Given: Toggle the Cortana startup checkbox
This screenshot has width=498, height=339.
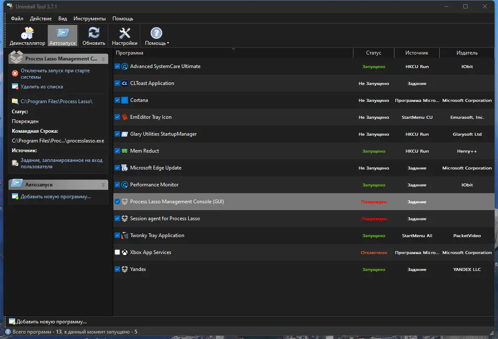Looking at the screenshot, I should [x=117, y=100].
